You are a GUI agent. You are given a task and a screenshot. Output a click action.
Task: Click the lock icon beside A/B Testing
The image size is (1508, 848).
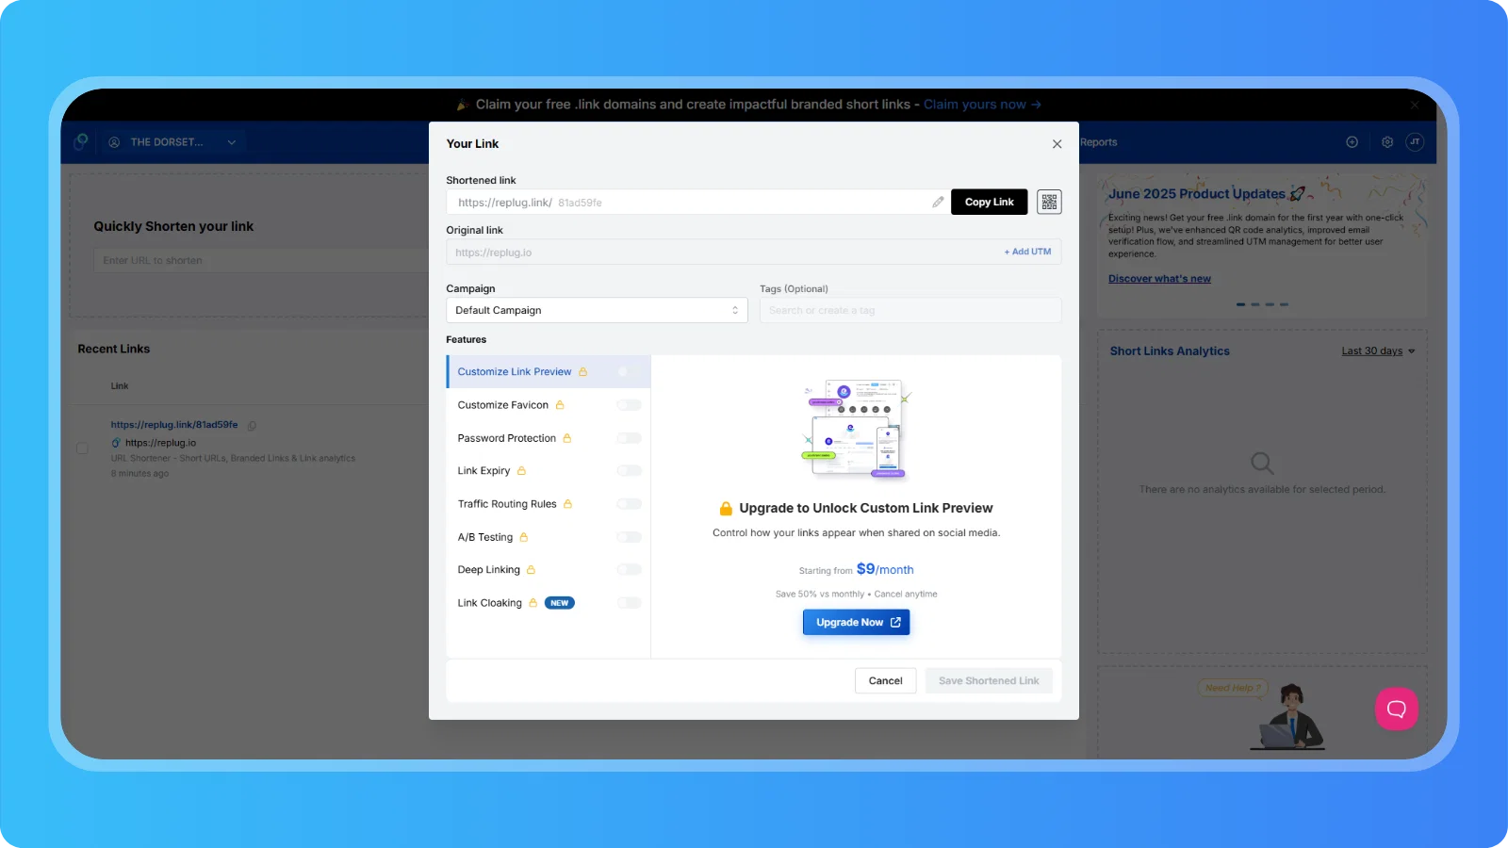pyautogui.click(x=524, y=537)
